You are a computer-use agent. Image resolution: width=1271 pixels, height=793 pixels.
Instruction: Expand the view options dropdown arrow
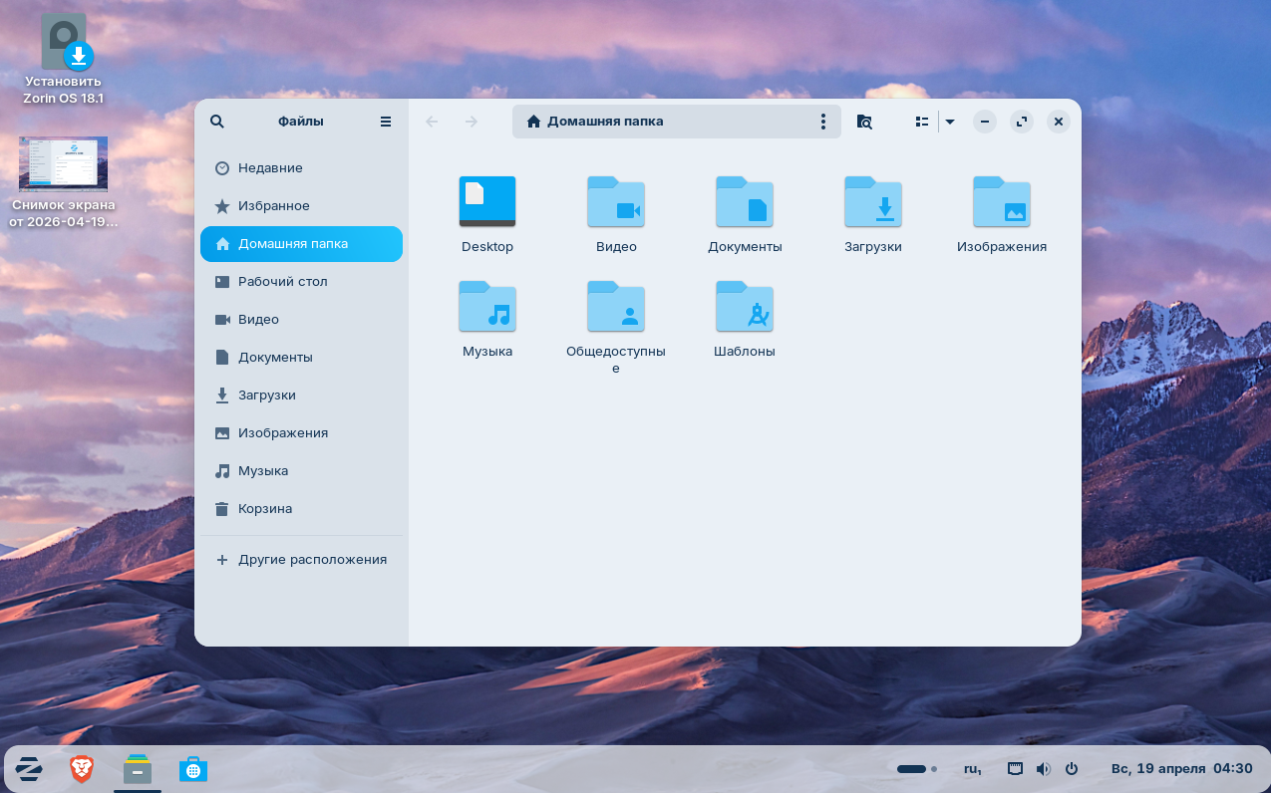pyautogui.click(x=950, y=122)
